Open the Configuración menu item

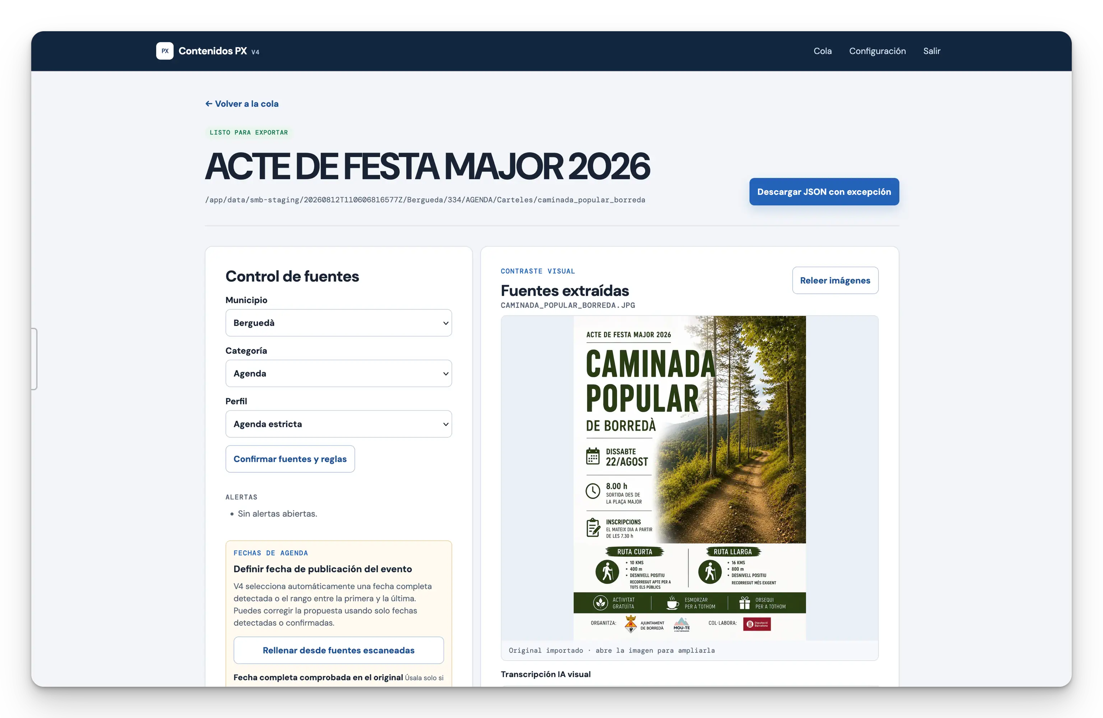[877, 51]
